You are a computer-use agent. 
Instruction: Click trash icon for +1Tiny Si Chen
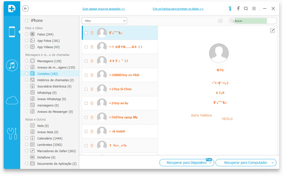coord(92,89)
